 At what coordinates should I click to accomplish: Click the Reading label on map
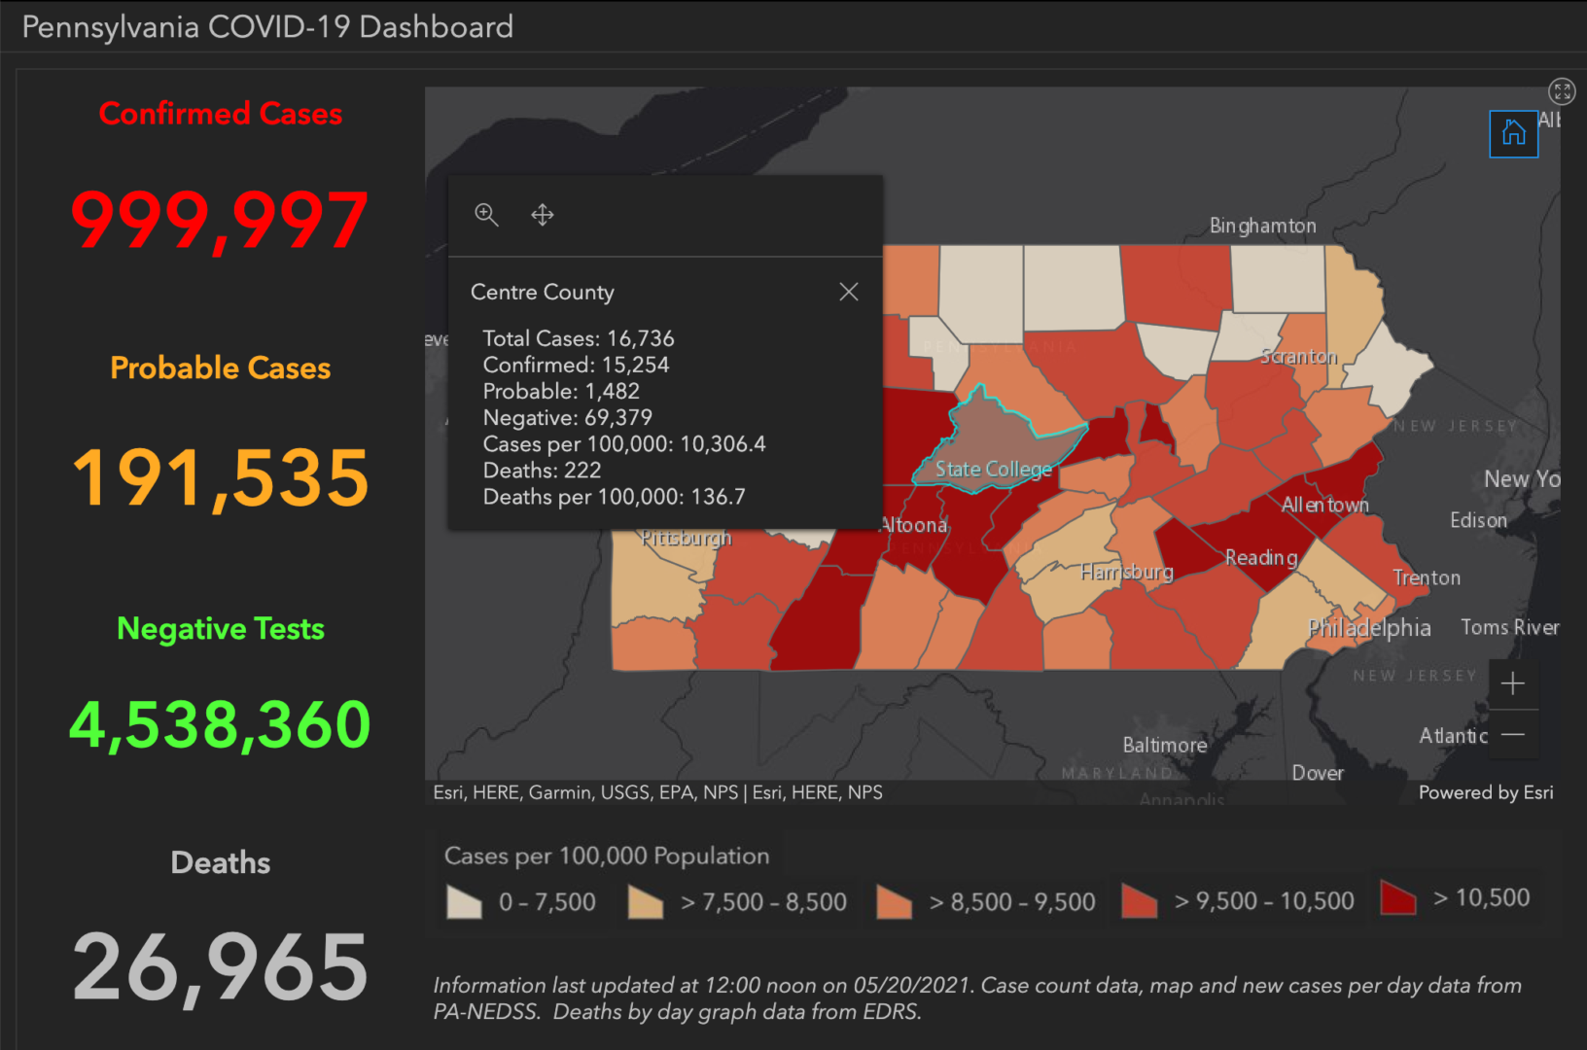pyautogui.click(x=1261, y=558)
